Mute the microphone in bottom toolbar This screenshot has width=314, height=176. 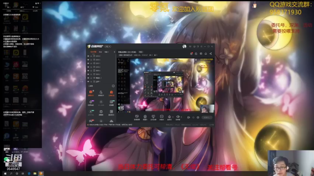pyautogui.click(x=170, y=117)
